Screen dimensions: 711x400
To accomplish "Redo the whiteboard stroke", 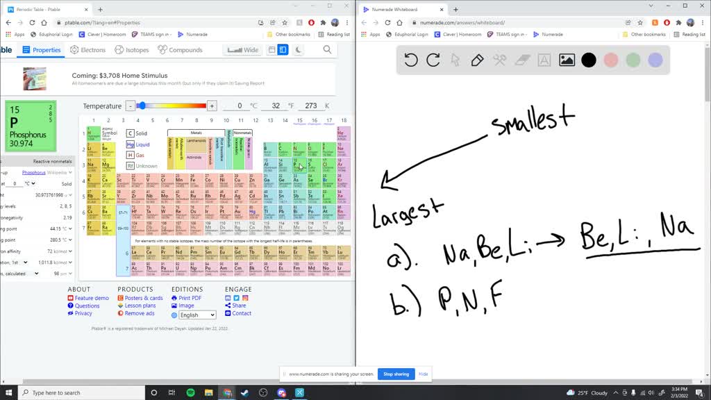I will (x=433, y=60).
